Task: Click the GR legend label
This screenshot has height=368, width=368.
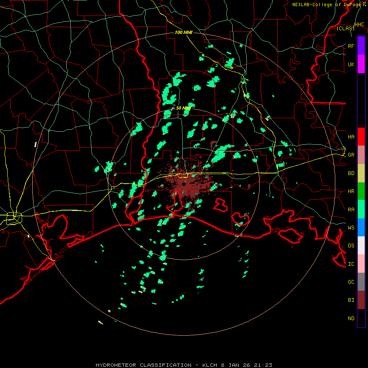Action: pos(351,155)
